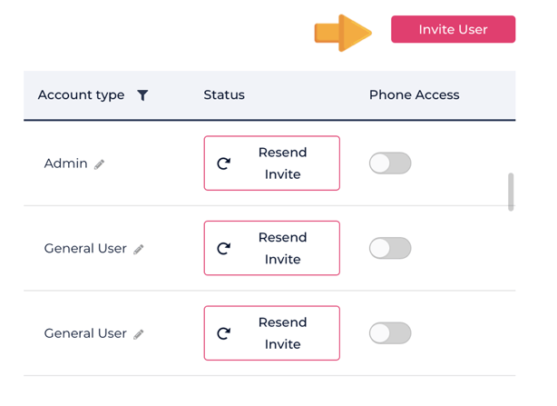The height and width of the screenshot is (406, 557).
Task: Click the Invite User button
Action: tap(453, 29)
